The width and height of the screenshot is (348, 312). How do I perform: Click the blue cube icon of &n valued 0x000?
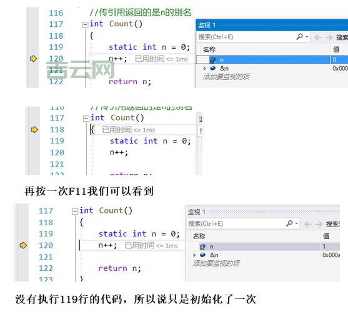tap(213, 68)
